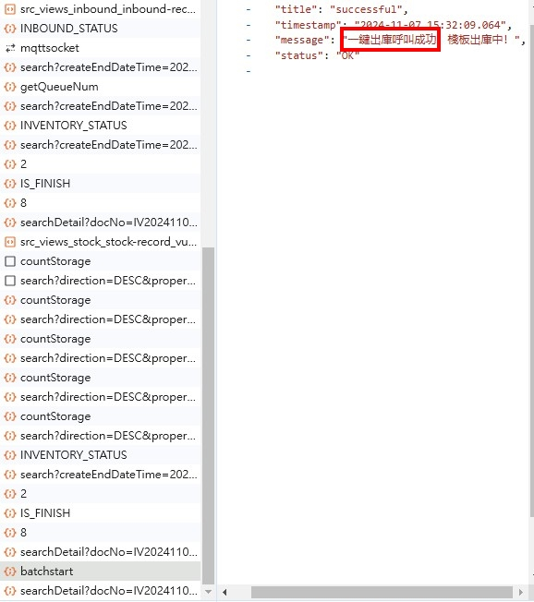Screen dimensions: 534x602
Task: Click the request list scroll-down arrow
Action: (x=208, y=592)
